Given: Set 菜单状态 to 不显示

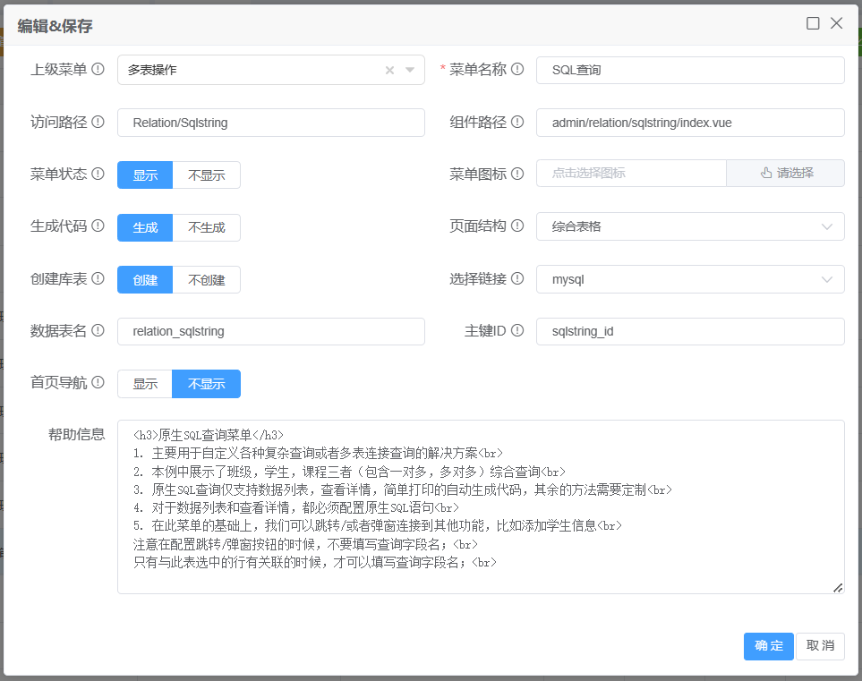Looking at the screenshot, I should [206, 175].
